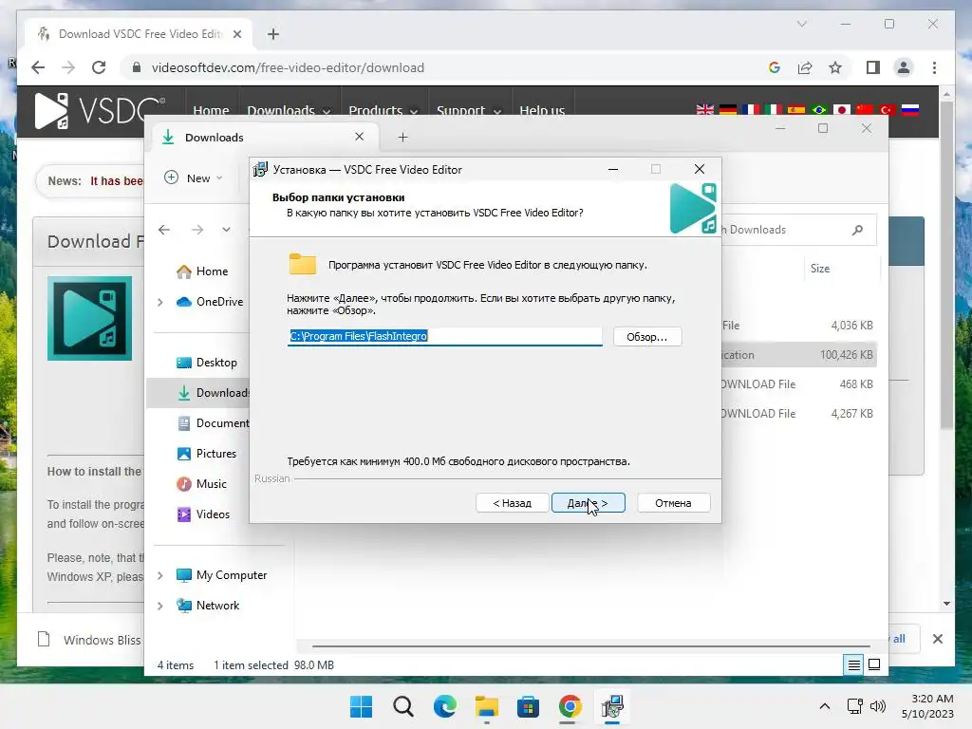Click the installation path input field
Screen dimensions: 972x729
[444, 336]
